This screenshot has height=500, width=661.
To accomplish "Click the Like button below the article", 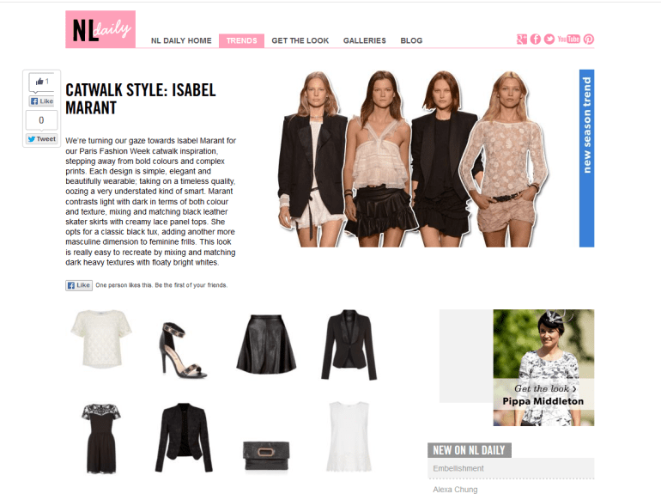I will (79, 285).
